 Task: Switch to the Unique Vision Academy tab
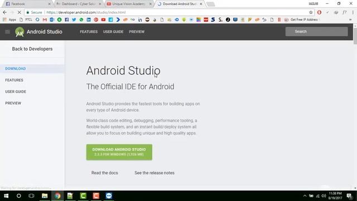pyautogui.click(x=129, y=4)
